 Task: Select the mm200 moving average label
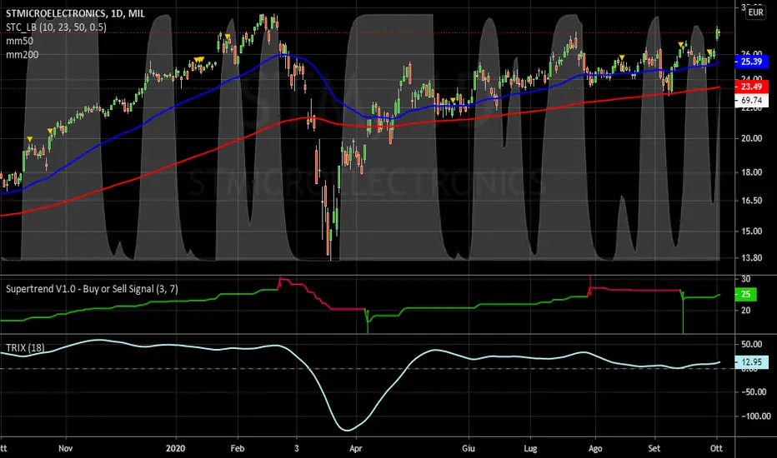tap(22, 54)
